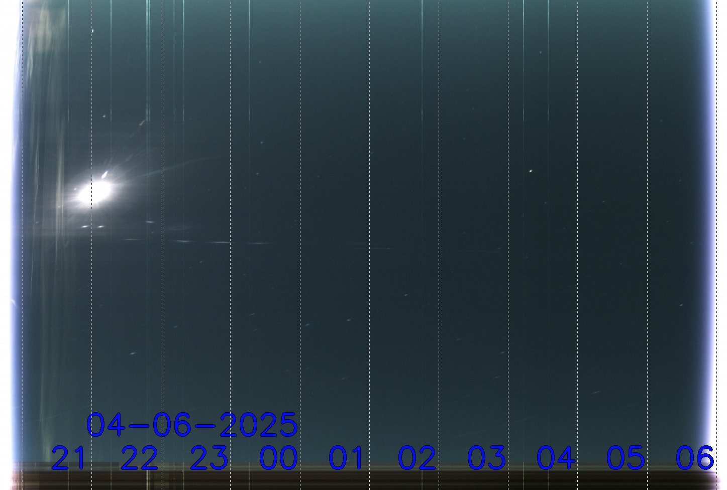This screenshot has height=490, width=727.
Task: Click the hour label 01
Action: coord(346,458)
